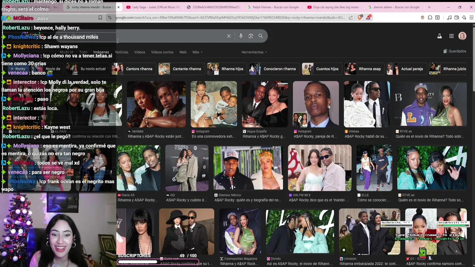Open the Guardados saved items button

click(x=455, y=51)
